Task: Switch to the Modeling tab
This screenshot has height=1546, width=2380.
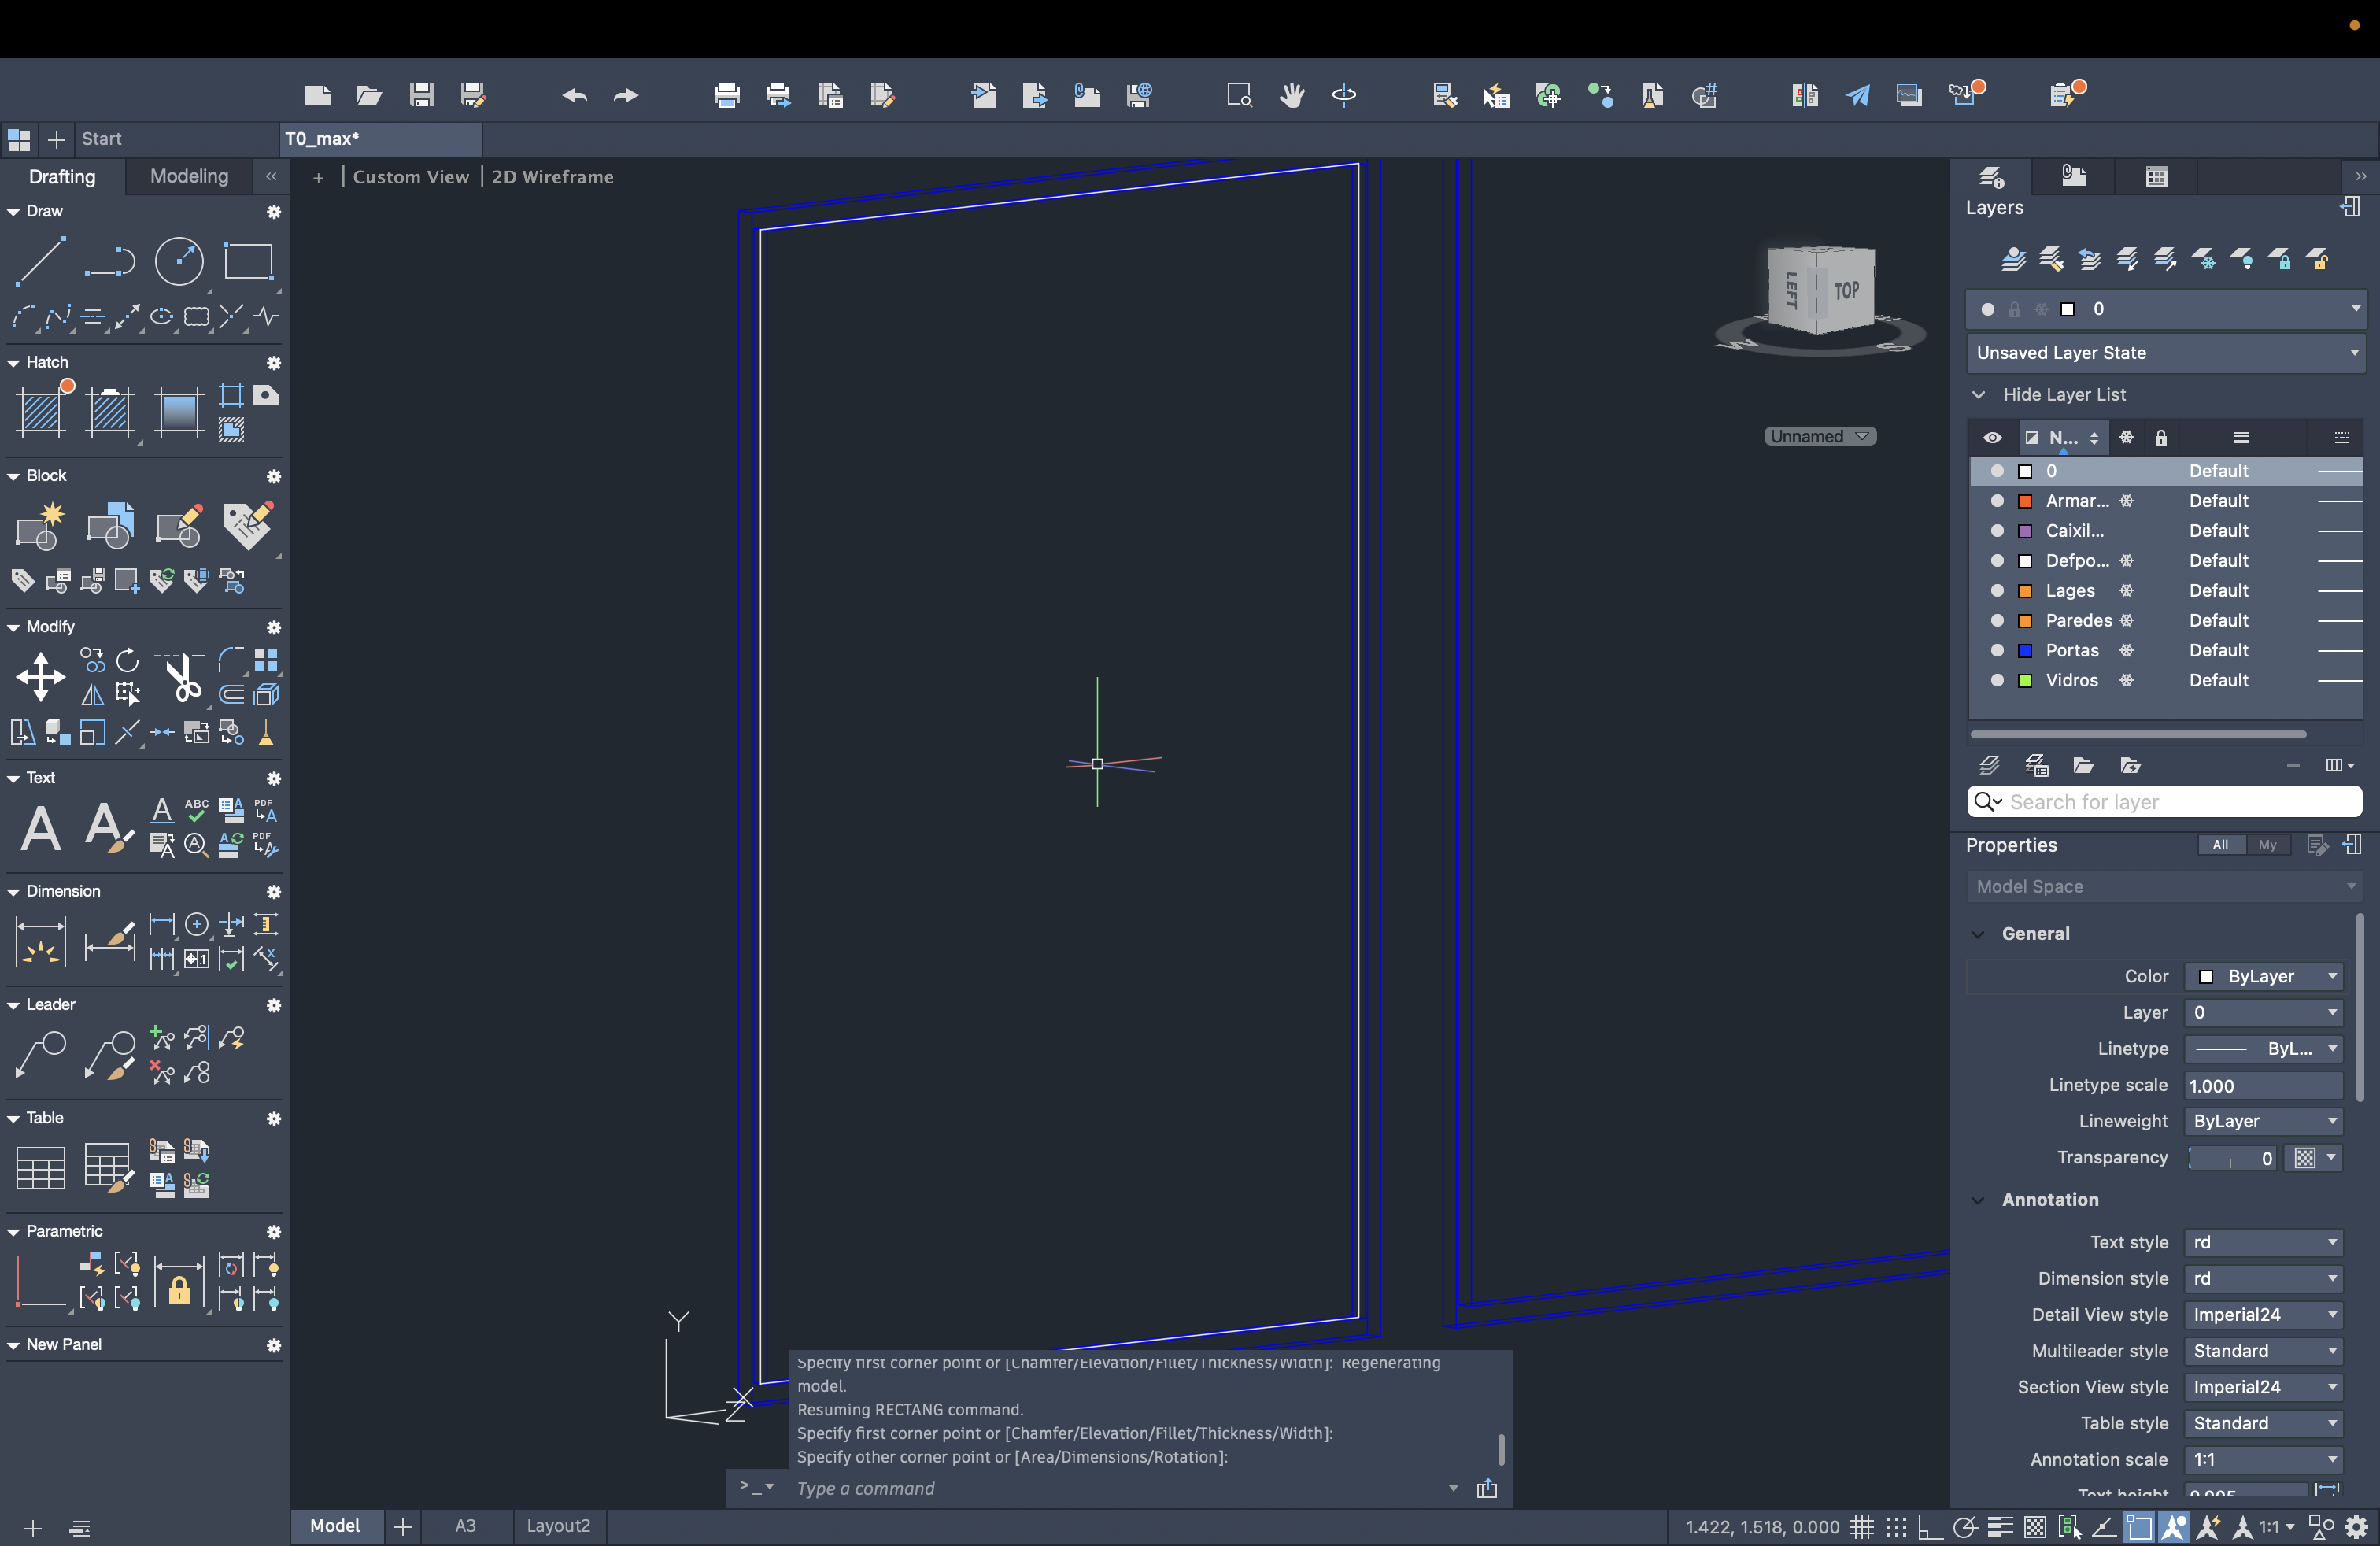Action: (189, 177)
